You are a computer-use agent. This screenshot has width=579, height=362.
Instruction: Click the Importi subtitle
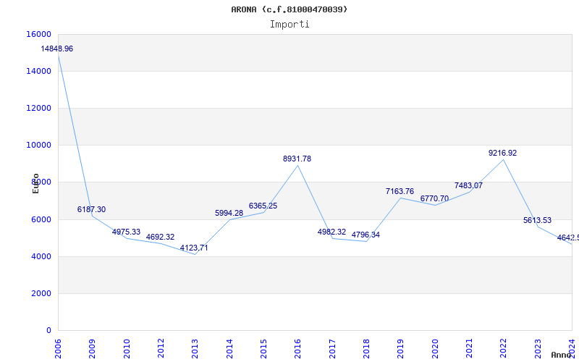[x=289, y=25]
